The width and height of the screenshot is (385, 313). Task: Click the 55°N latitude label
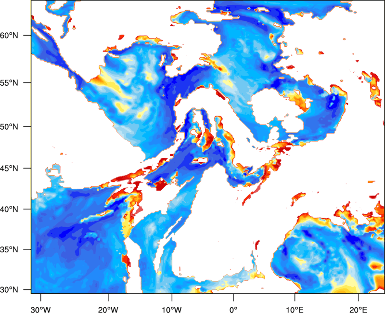(x=9, y=83)
